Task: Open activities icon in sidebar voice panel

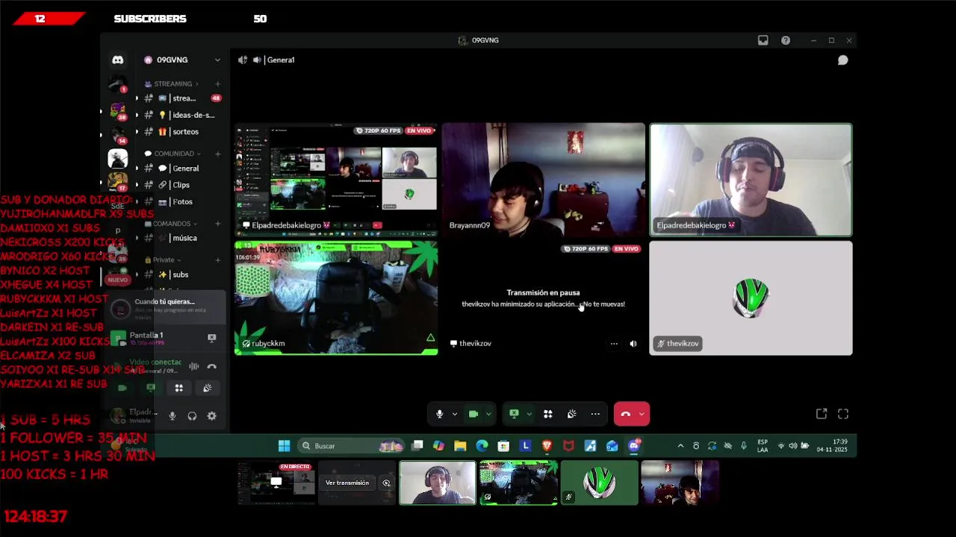Action: [179, 388]
